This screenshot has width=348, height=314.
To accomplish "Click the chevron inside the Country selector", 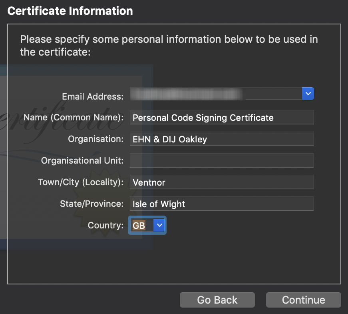I will pos(159,225).
